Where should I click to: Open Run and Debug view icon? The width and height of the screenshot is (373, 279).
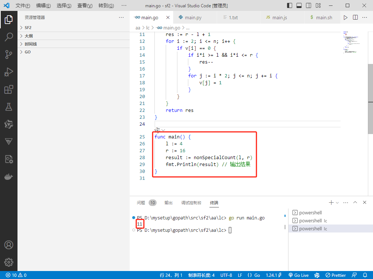tap(9, 72)
